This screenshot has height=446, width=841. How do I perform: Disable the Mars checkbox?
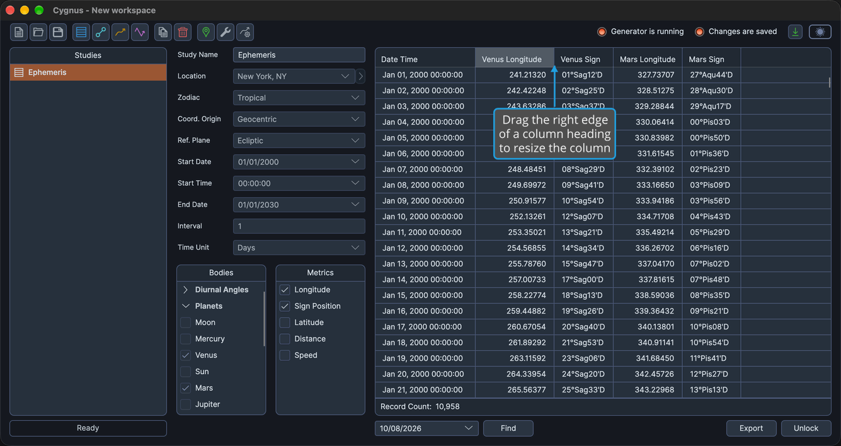pyautogui.click(x=186, y=388)
